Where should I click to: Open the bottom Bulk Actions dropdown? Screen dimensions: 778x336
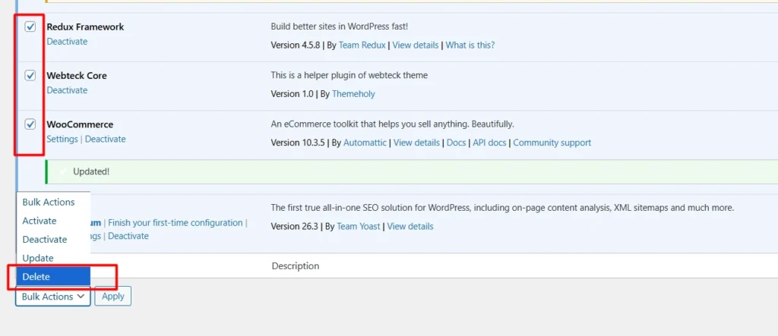point(53,297)
